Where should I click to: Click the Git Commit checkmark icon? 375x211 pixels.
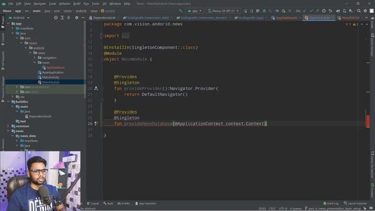coord(311,11)
